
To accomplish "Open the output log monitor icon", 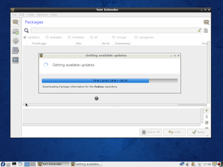I will click(x=15, y=60).
